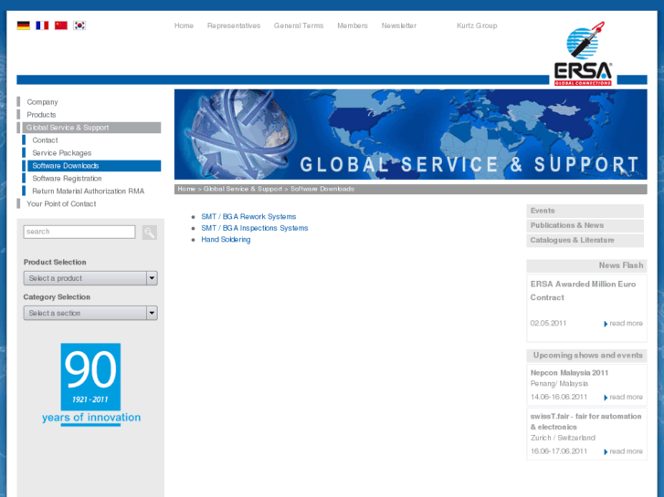Image resolution: width=664 pixels, height=497 pixels.
Task: Open the Events section button
Action: pyautogui.click(x=585, y=211)
